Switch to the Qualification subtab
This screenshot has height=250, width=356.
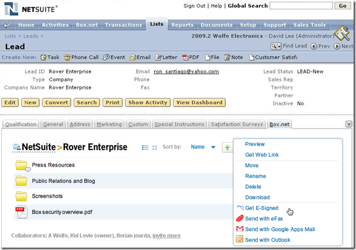21,124
